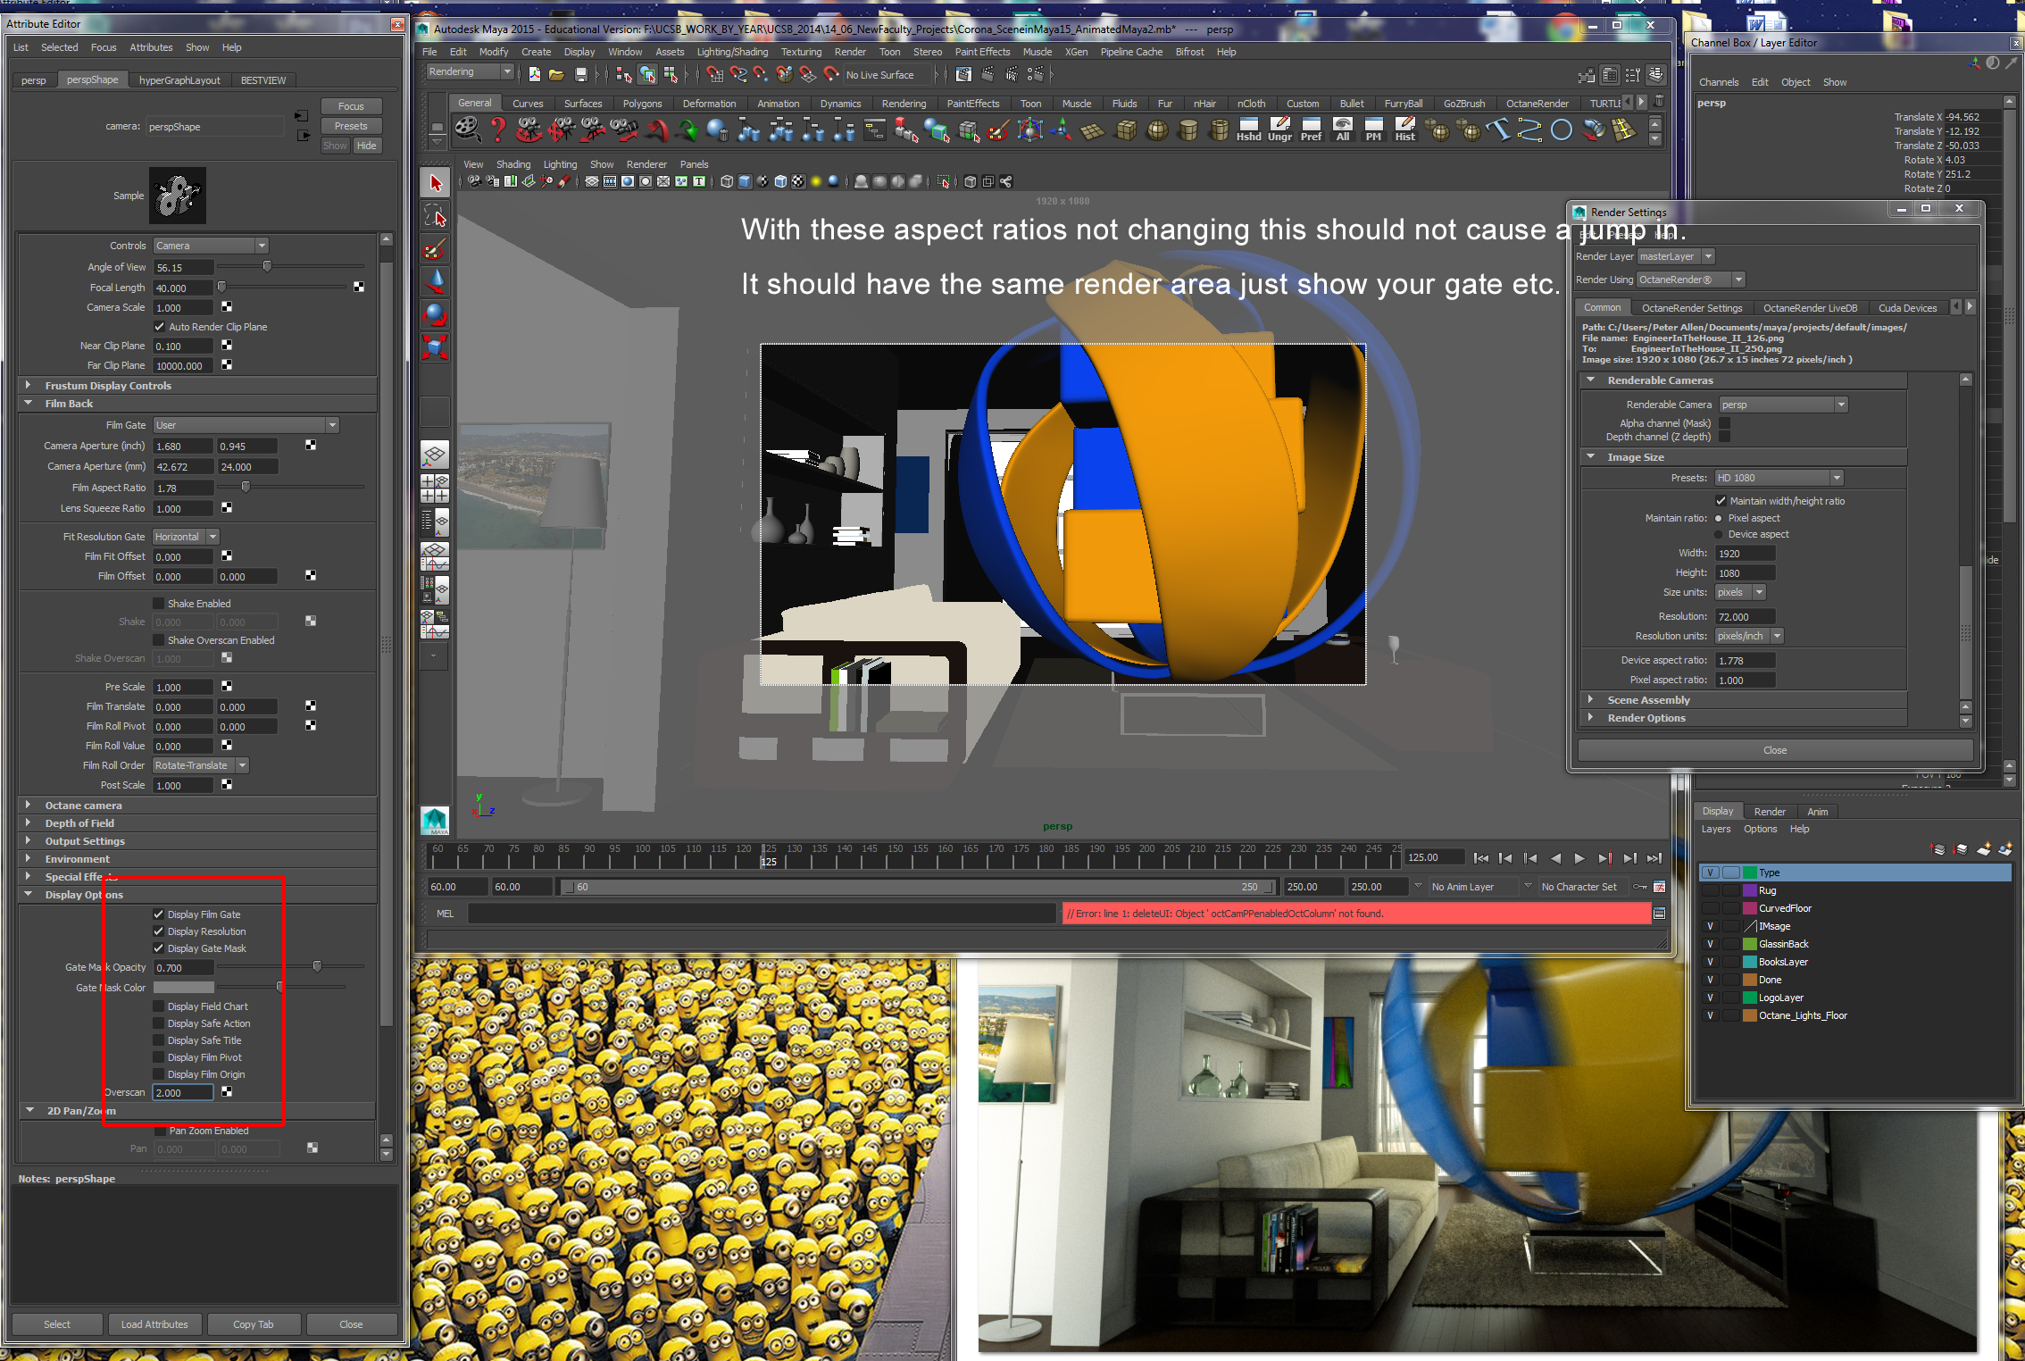Open the Lighting/Shading menu
This screenshot has height=1361, width=2025.
[x=731, y=52]
